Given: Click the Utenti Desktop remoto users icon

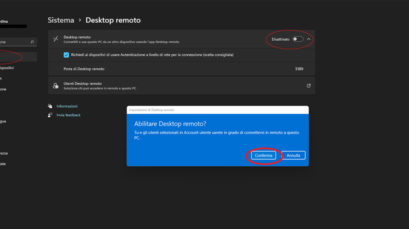Looking at the screenshot, I should coord(56,86).
